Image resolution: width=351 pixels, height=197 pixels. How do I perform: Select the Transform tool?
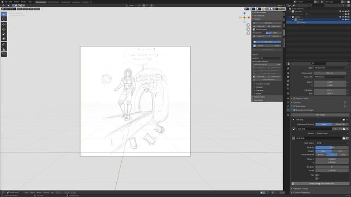[x=4, y=39]
